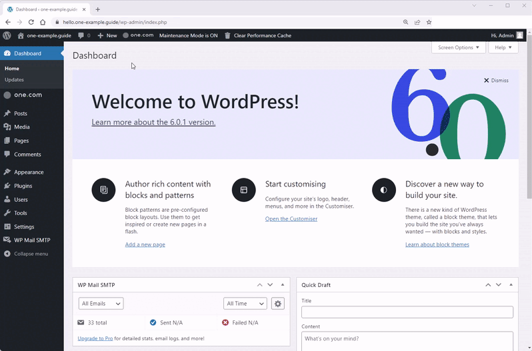Toggle the Quick Draft panel collapse arrow

(511, 285)
